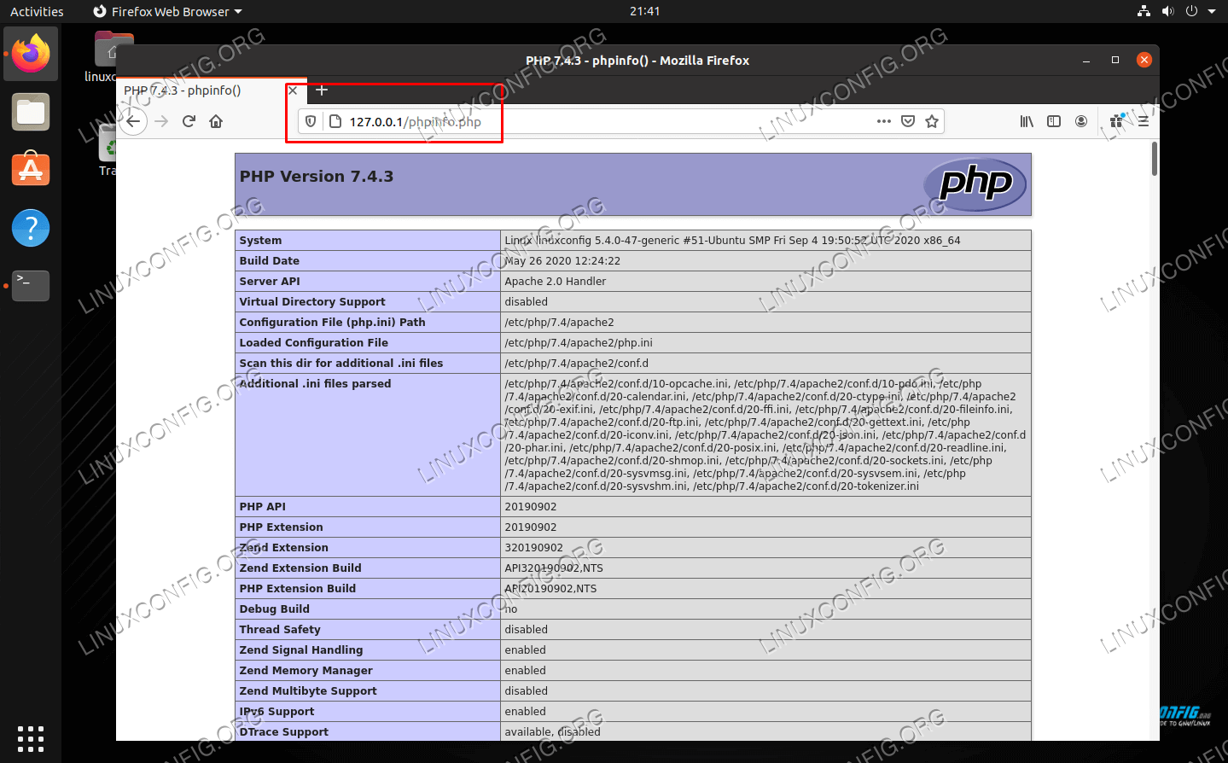
Task: Reload the phpinfo page
Action: [189, 121]
